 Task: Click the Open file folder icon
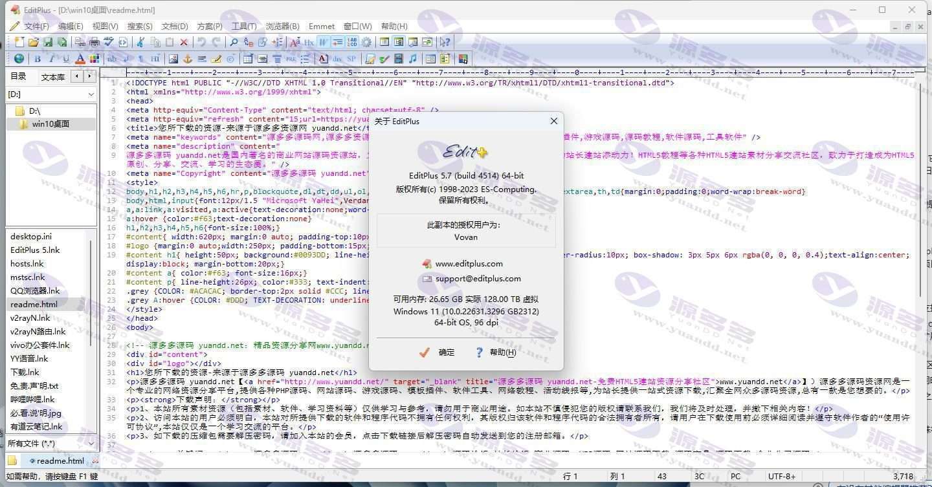(33, 42)
